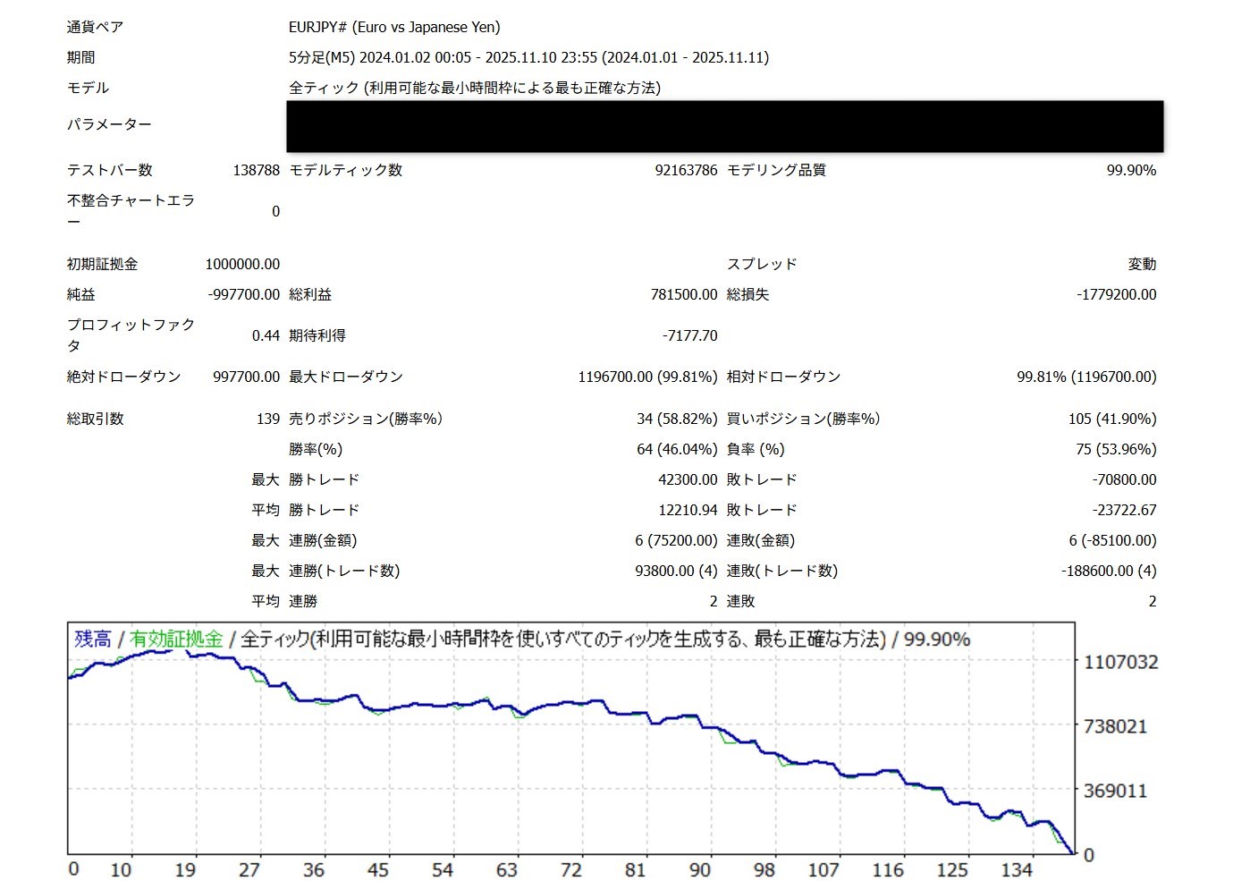
Task: Click the スプレッド value 変動
Action: click(1142, 264)
